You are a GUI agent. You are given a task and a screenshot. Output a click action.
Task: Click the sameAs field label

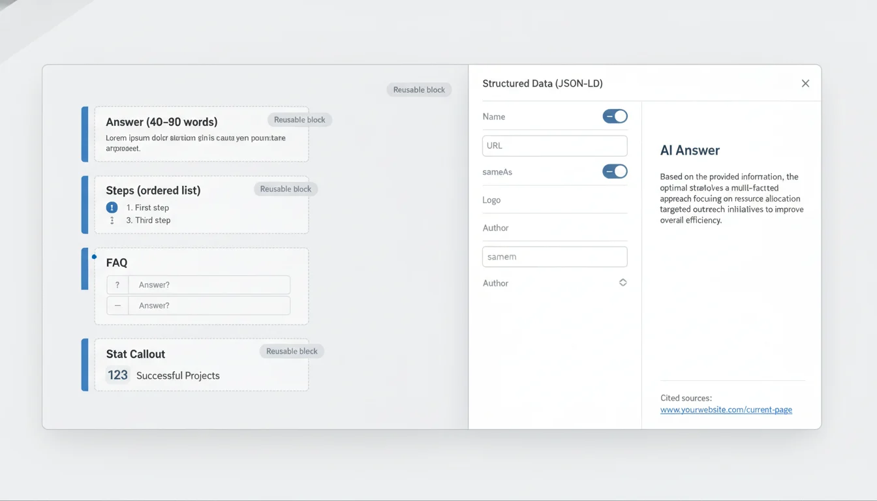pyautogui.click(x=497, y=172)
